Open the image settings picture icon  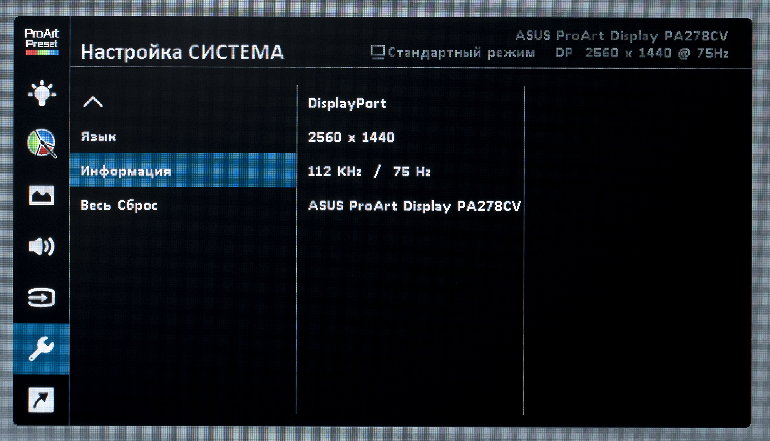(42, 195)
